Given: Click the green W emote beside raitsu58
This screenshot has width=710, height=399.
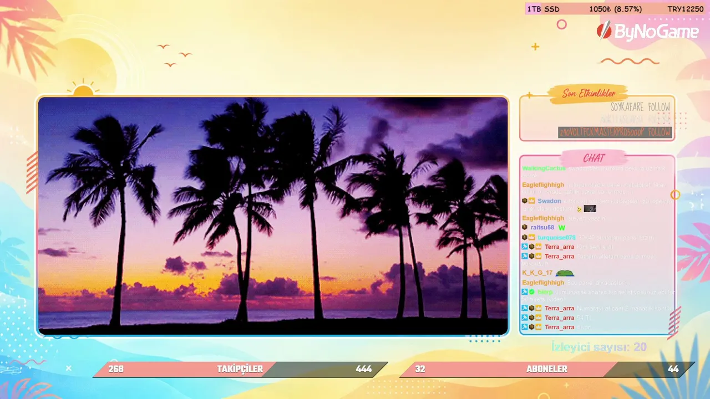Looking at the screenshot, I should (561, 227).
